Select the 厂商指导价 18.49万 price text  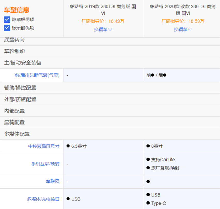click(103, 21)
